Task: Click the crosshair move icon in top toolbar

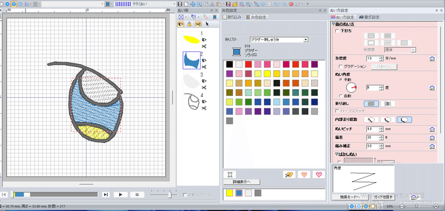Action: coord(192,4)
